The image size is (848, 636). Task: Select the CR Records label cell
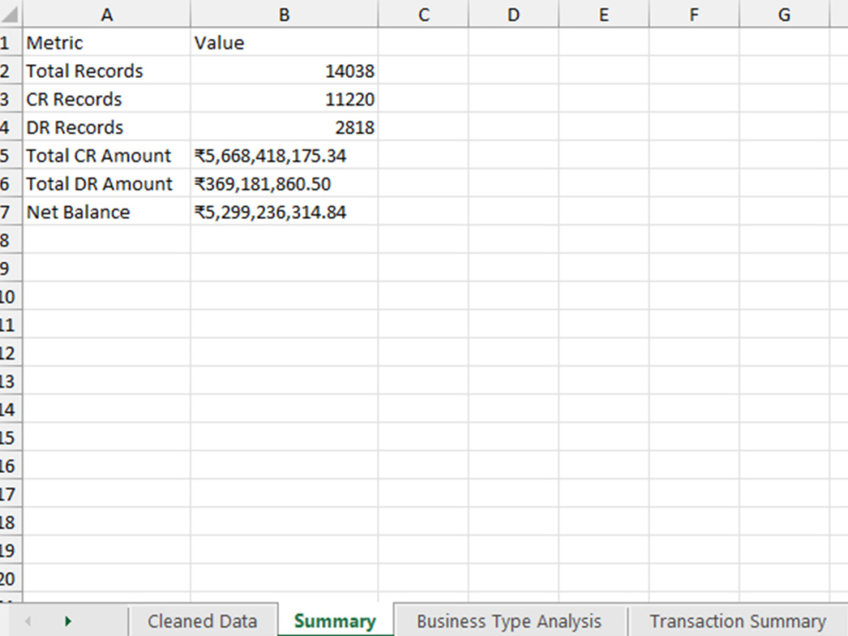(x=107, y=98)
